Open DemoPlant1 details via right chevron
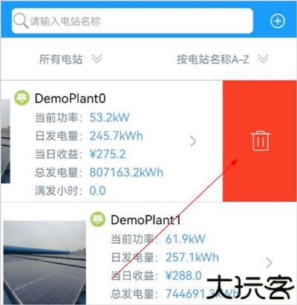 click(x=269, y=263)
